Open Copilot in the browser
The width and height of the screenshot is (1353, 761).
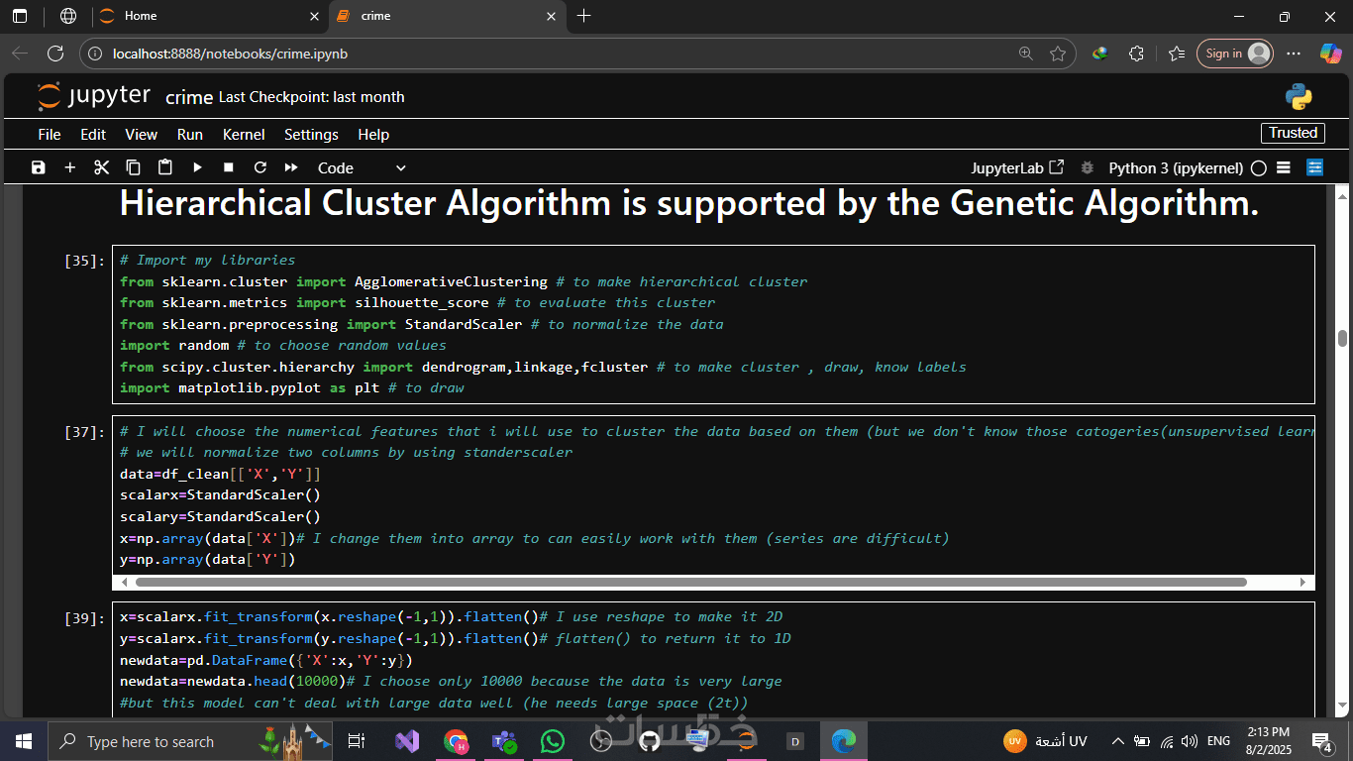(x=1331, y=54)
